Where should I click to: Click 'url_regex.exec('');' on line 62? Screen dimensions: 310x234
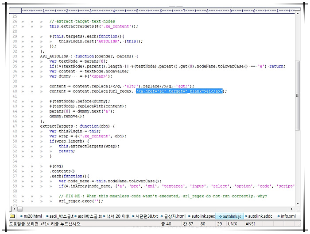click(x=81, y=201)
